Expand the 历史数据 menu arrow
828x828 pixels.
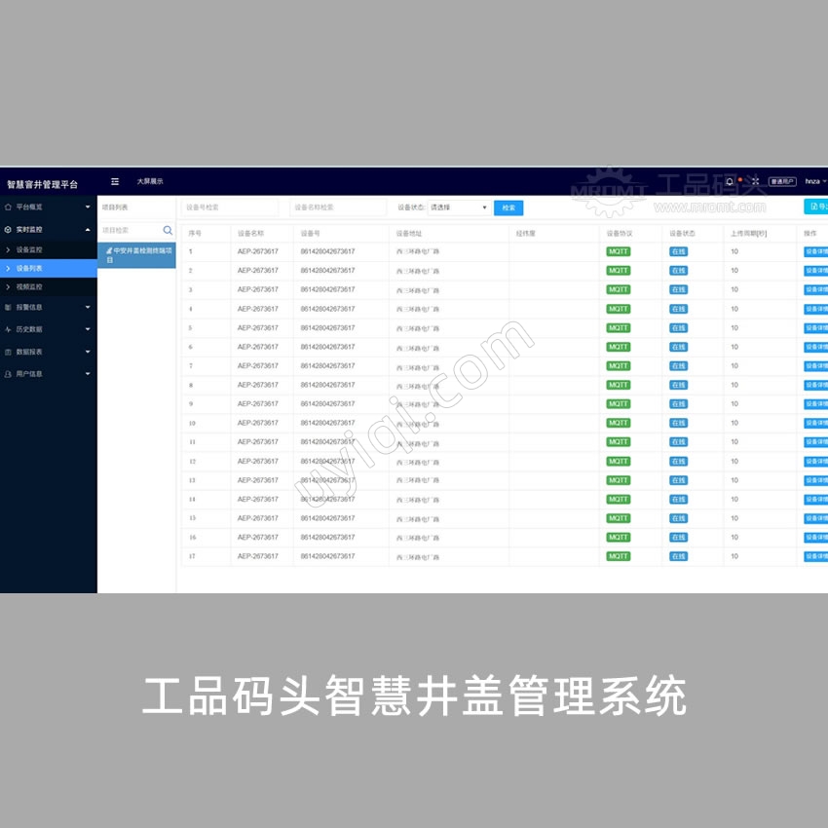(x=88, y=329)
